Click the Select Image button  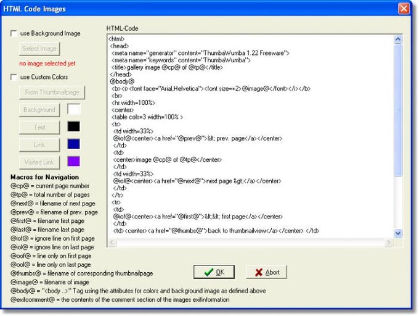(39, 49)
